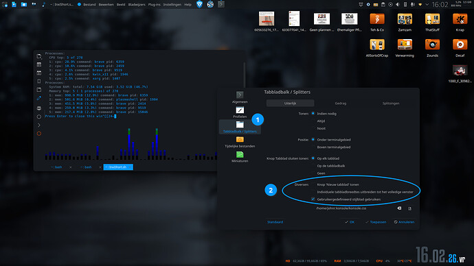Click the split view top/bottom icon in Konsole

39,64
